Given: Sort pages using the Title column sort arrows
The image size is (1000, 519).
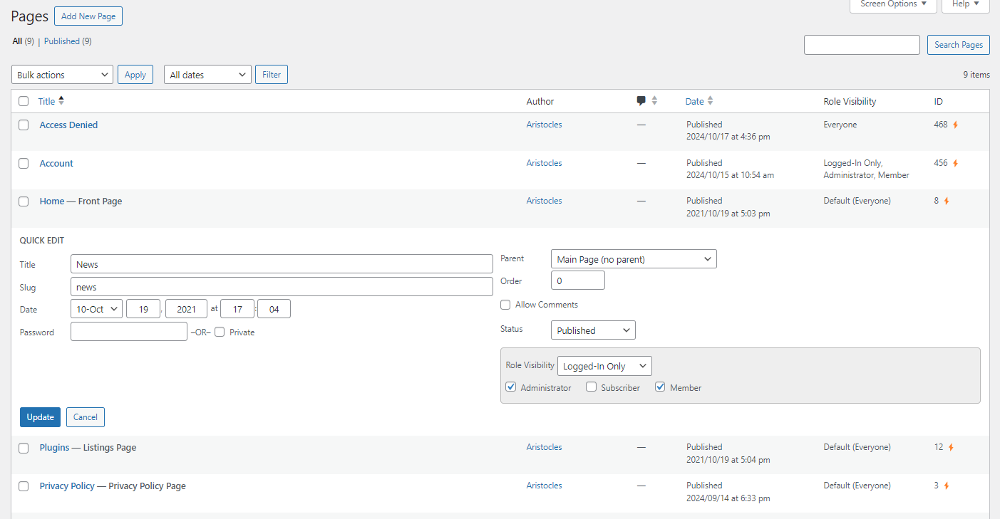Looking at the screenshot, I should (62, 100).
